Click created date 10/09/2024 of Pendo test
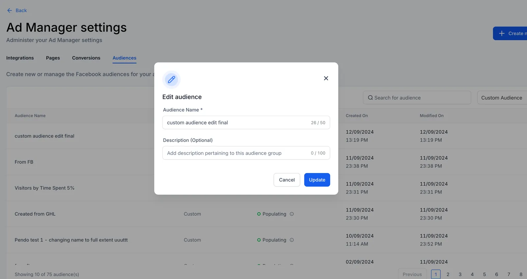 pyautogui.click(x=360, y=236)
